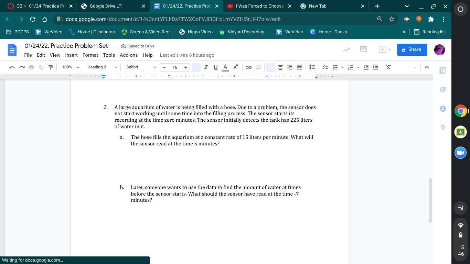Toggle the checklist formatting button
Screen dimensions: 470x264
pos(325,67)
